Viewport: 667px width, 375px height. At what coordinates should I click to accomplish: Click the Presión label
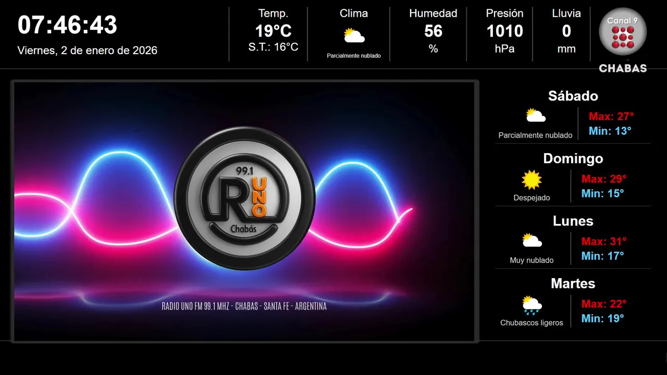click(504, 14)
